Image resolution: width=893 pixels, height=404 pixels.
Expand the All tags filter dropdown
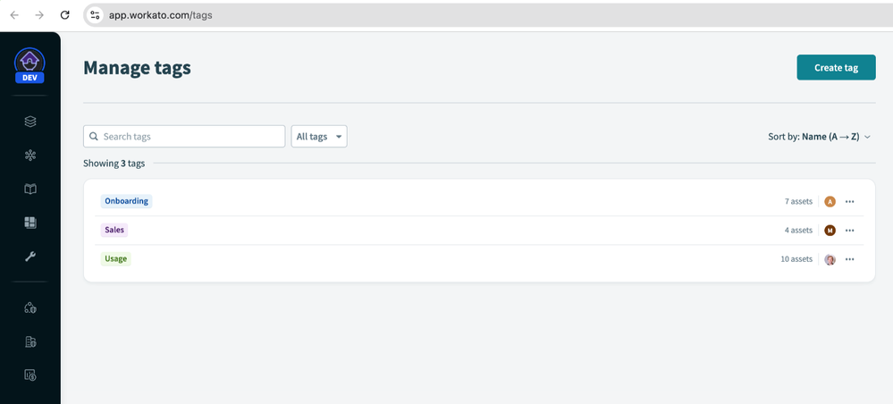319,137
